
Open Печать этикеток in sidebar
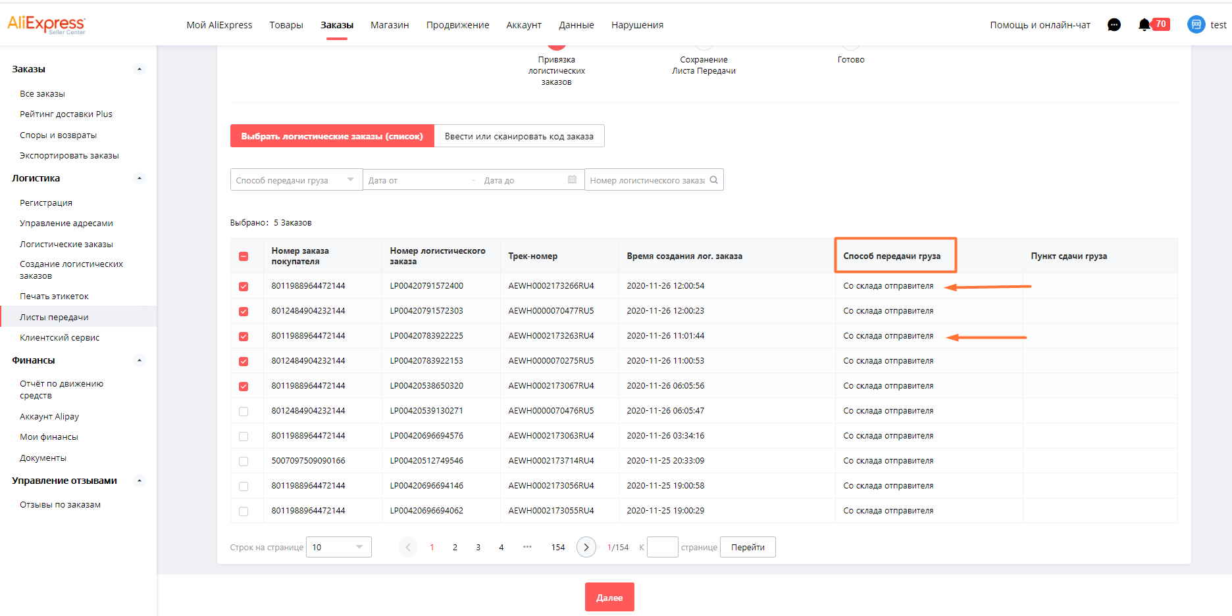(x=54, y=296)
